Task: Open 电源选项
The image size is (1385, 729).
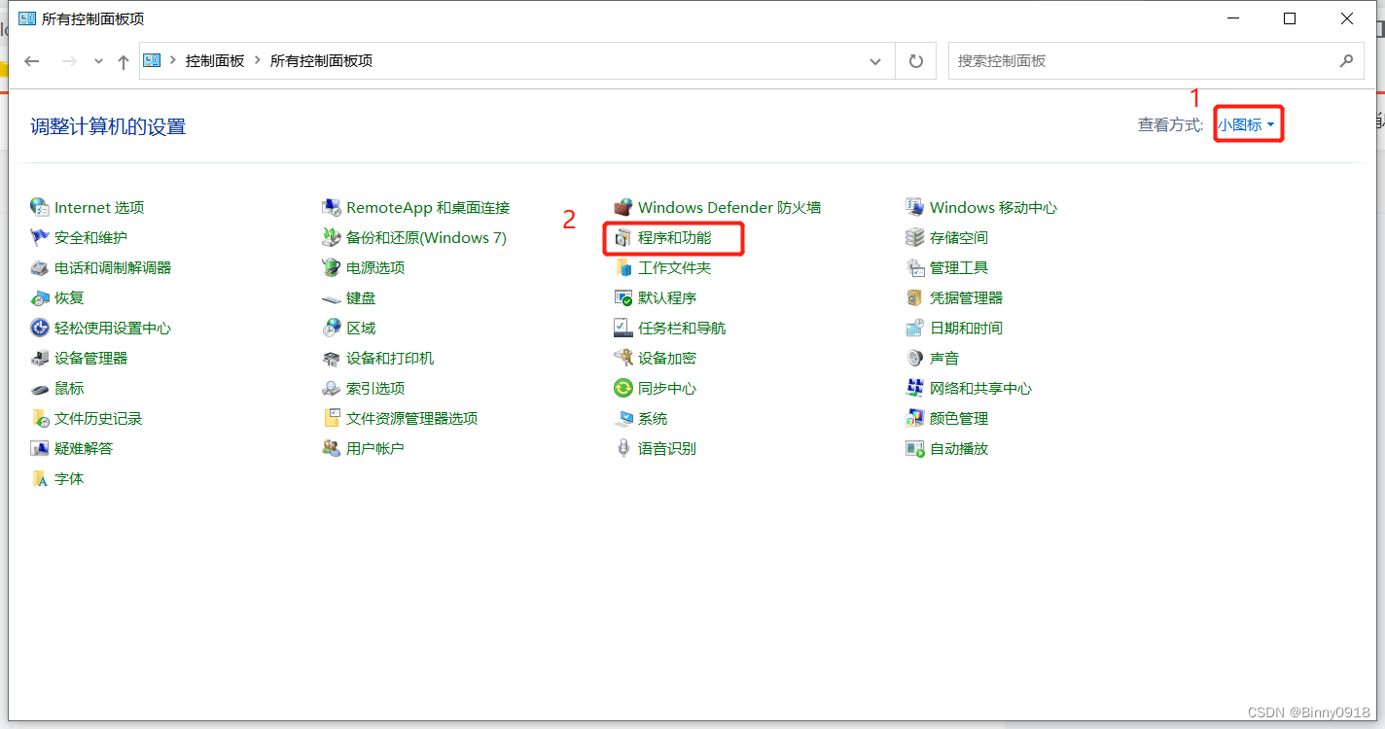Action: coord(372,267)
